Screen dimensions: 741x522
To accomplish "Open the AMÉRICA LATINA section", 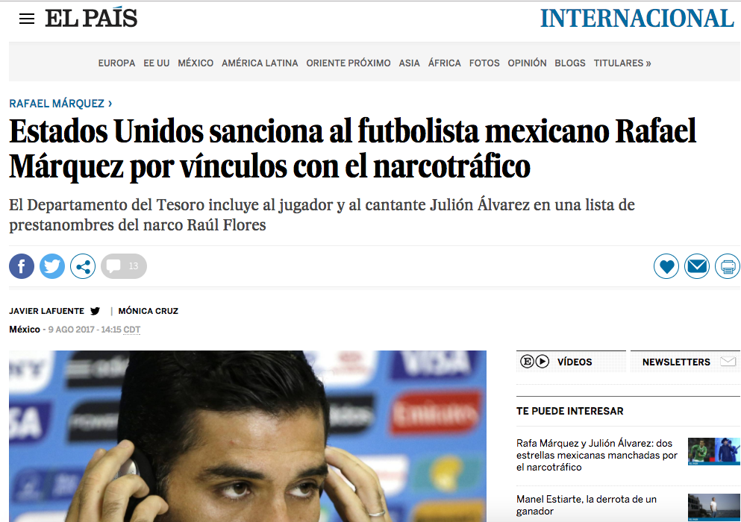I will (260, 63).
